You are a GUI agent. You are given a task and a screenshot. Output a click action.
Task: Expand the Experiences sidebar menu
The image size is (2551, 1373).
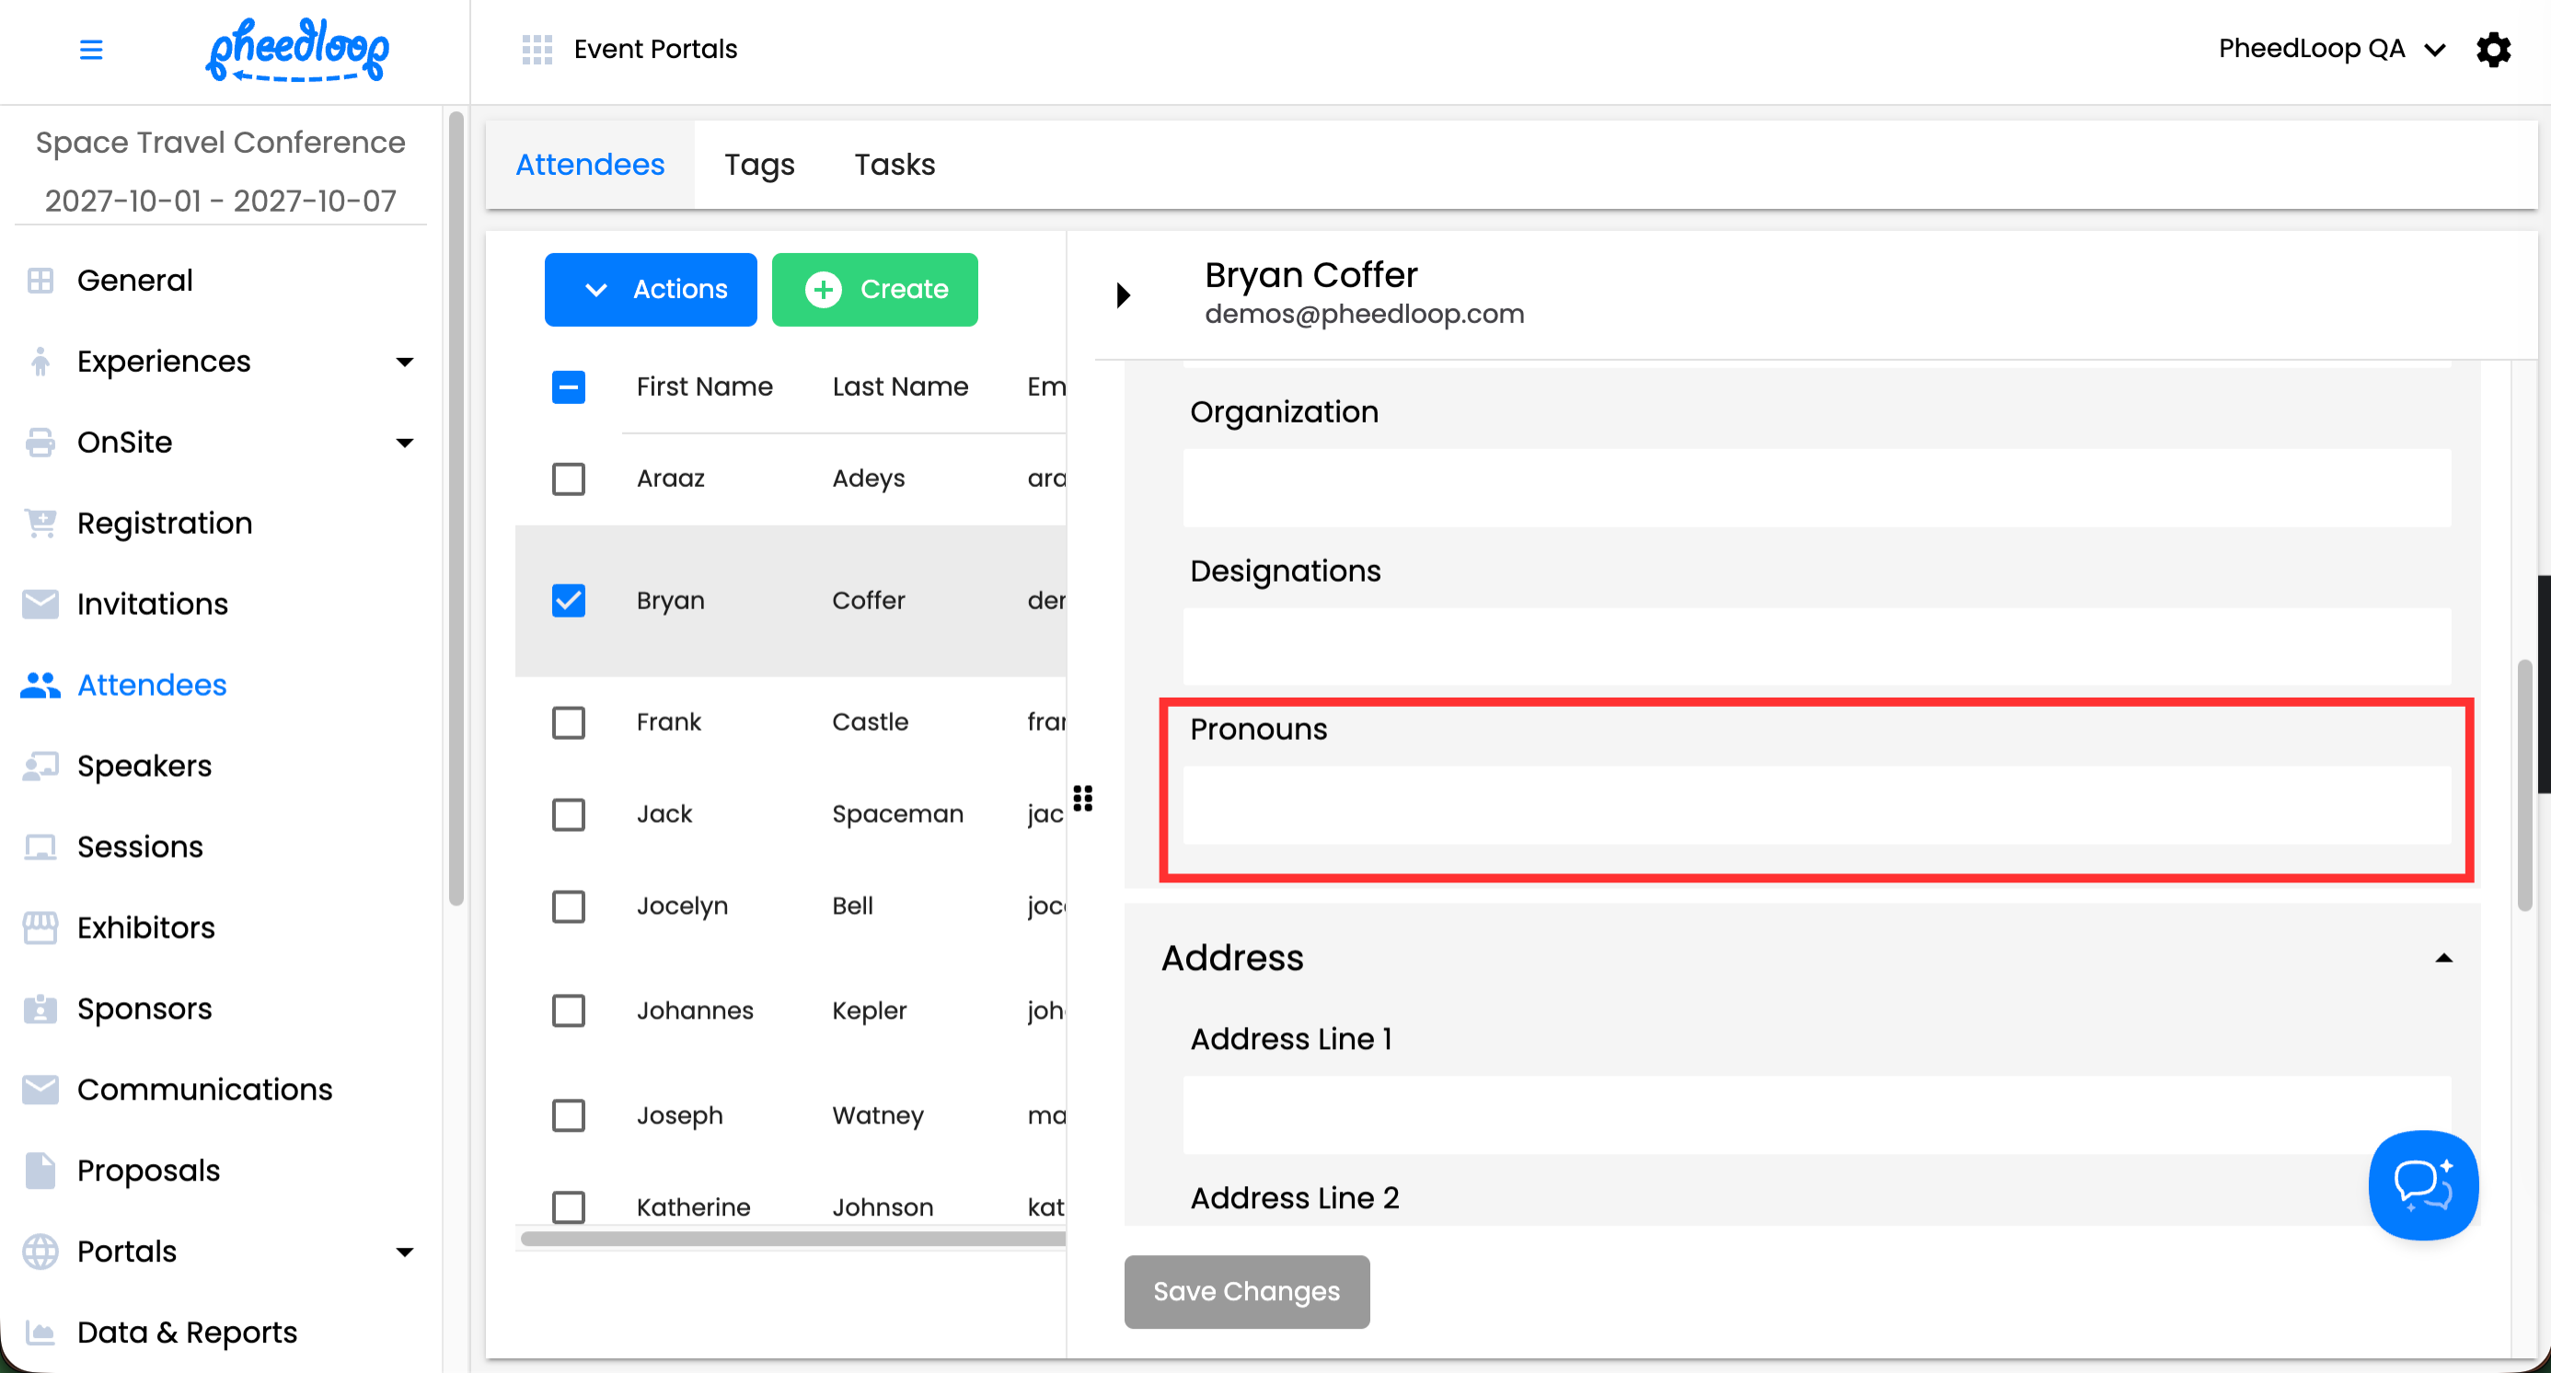pyautogui.click(x=404, y=362)
